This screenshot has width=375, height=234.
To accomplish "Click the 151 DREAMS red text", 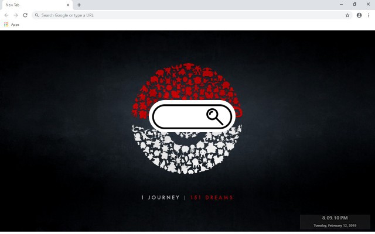I will pos(212,198).
